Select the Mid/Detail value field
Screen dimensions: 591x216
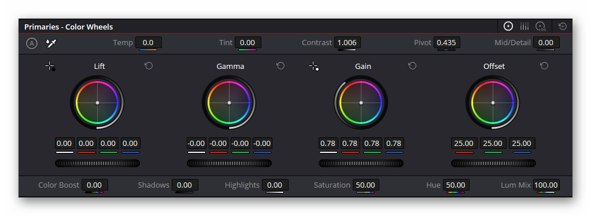(x=546, y=43)
